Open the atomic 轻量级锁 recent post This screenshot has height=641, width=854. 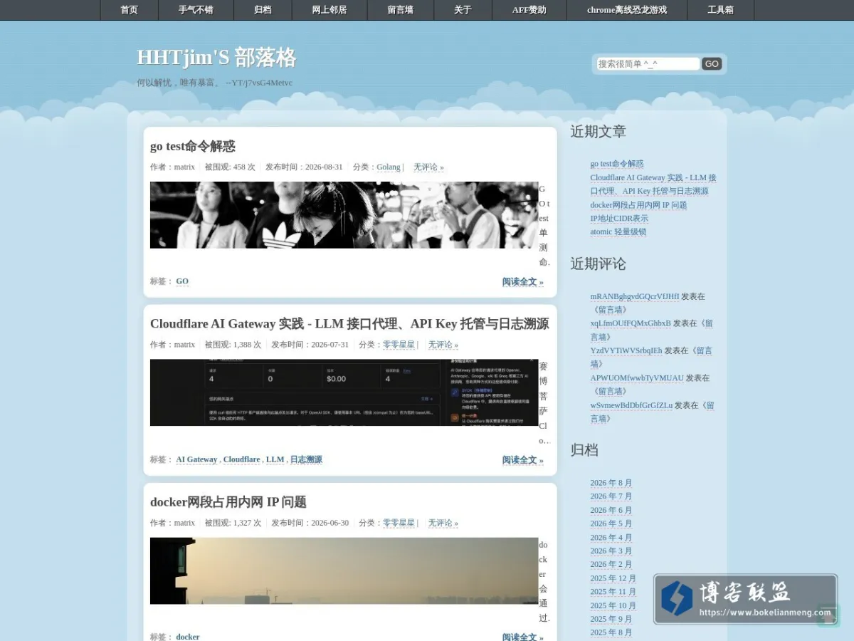(618, 231)
